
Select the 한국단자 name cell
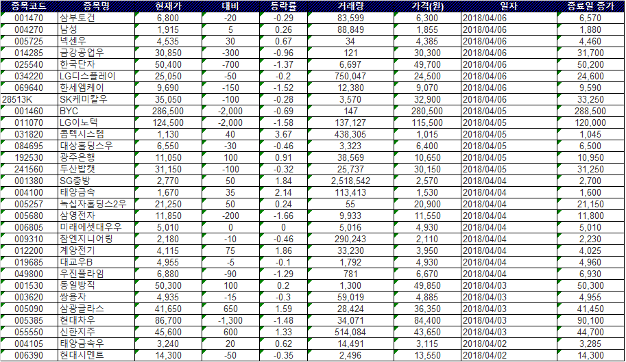pos(96,64)
